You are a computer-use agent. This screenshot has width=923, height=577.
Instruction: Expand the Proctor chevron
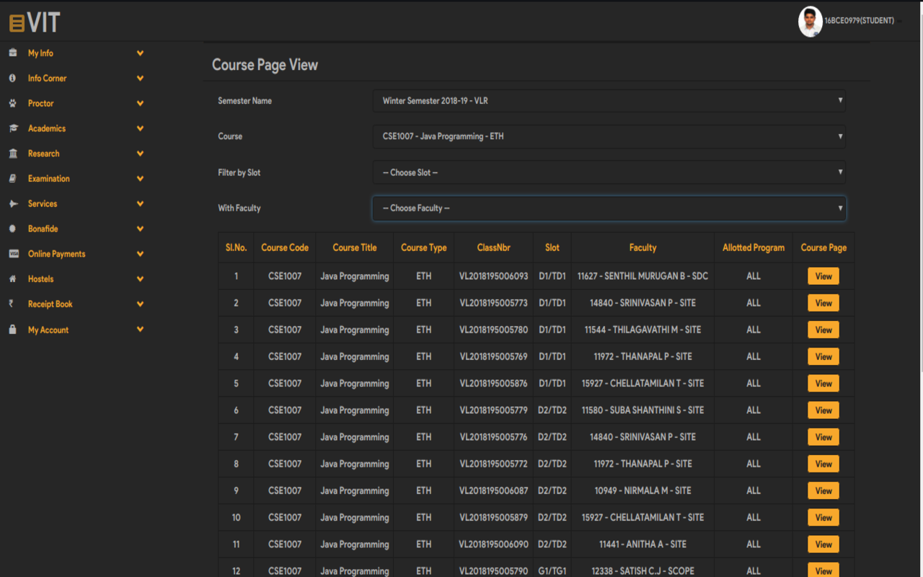pos(140,103)
